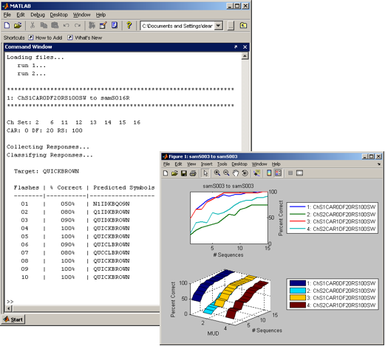Click yellow swatch for 3: ChS1CAR1DF20RS100SW

pyautogui.click(x=297, y=298)
